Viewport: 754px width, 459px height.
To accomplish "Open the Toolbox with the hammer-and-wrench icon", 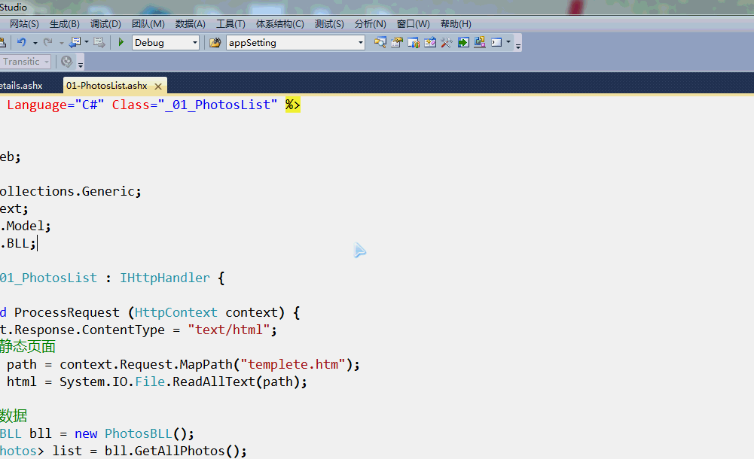I will tap(447, 42).
